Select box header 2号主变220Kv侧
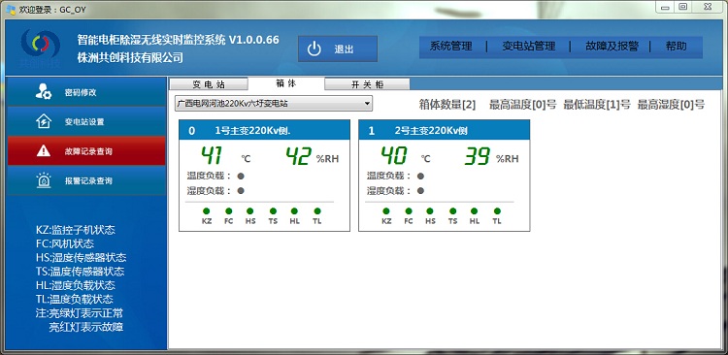The image size is (728, 355). click(x=445, y=131)
